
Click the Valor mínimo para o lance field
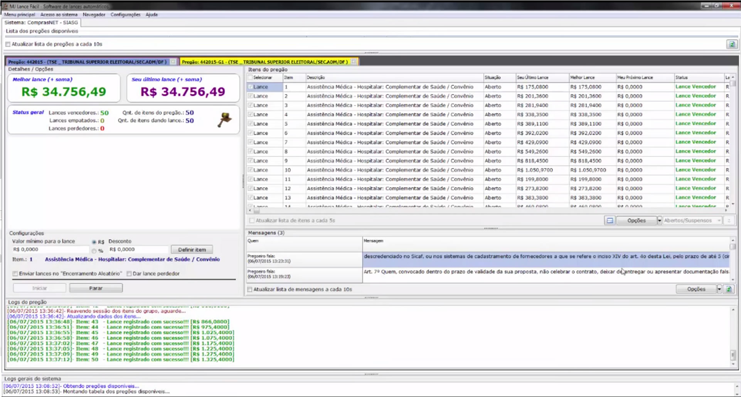click(50, 250)
